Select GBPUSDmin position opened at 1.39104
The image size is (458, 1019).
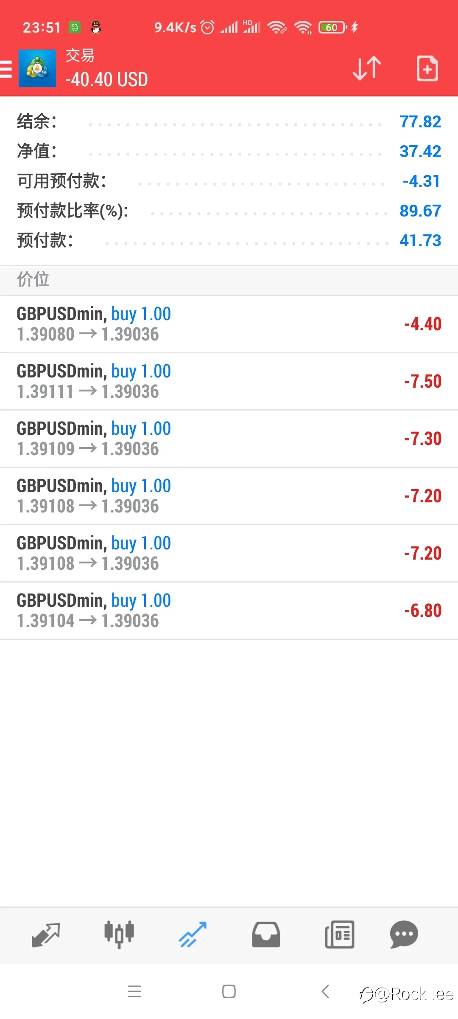(229, 611)
